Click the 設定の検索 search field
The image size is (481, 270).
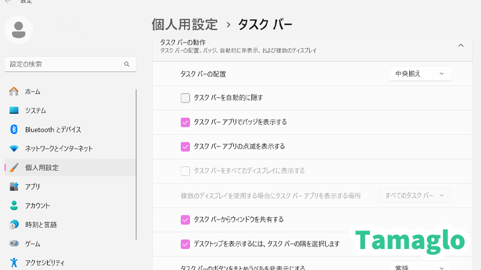(x=70, y=64)
